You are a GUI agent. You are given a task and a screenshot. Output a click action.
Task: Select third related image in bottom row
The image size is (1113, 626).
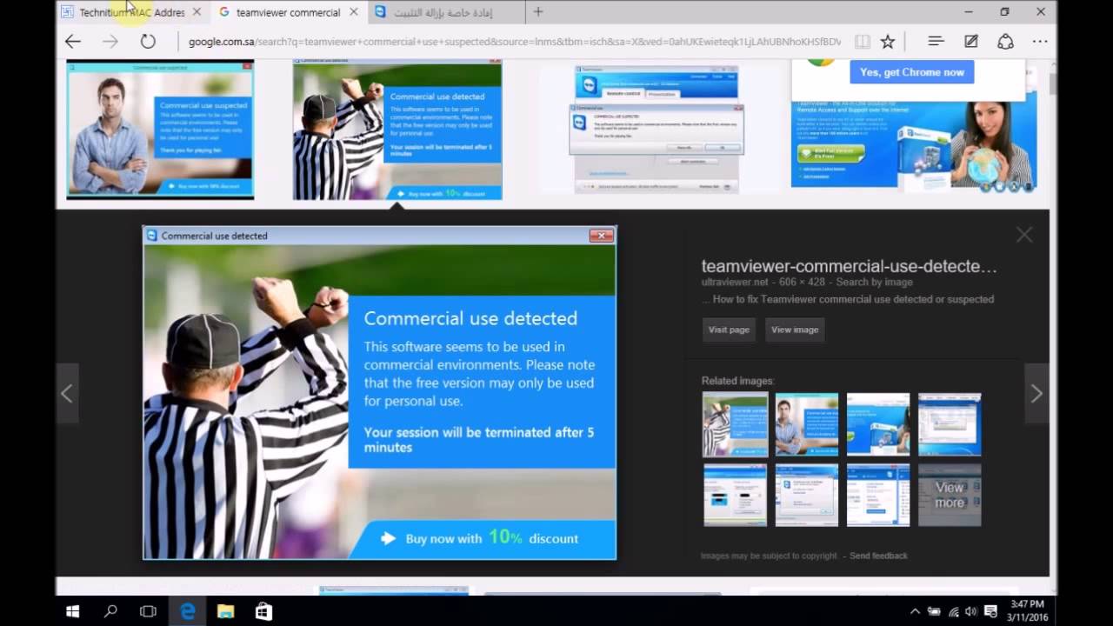coord(878,495)
